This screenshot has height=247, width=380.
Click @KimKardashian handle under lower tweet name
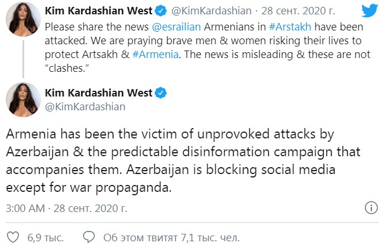click(x=84, y=106)
